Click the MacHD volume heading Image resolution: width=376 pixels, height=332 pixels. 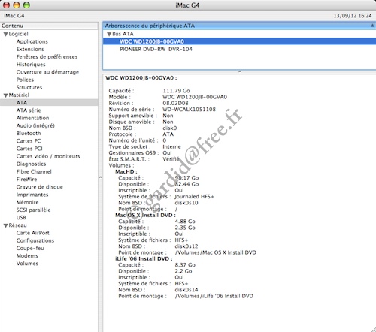[126, 172]
